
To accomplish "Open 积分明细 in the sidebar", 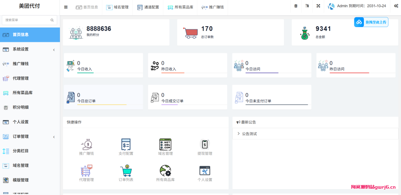I will click(x=30, y=108).
